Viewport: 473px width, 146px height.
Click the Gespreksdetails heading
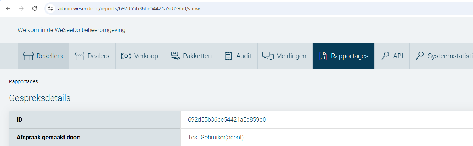(x=40, y=98)
